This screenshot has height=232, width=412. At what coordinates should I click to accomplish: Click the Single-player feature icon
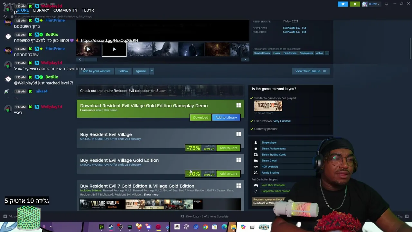click(256, 142)
